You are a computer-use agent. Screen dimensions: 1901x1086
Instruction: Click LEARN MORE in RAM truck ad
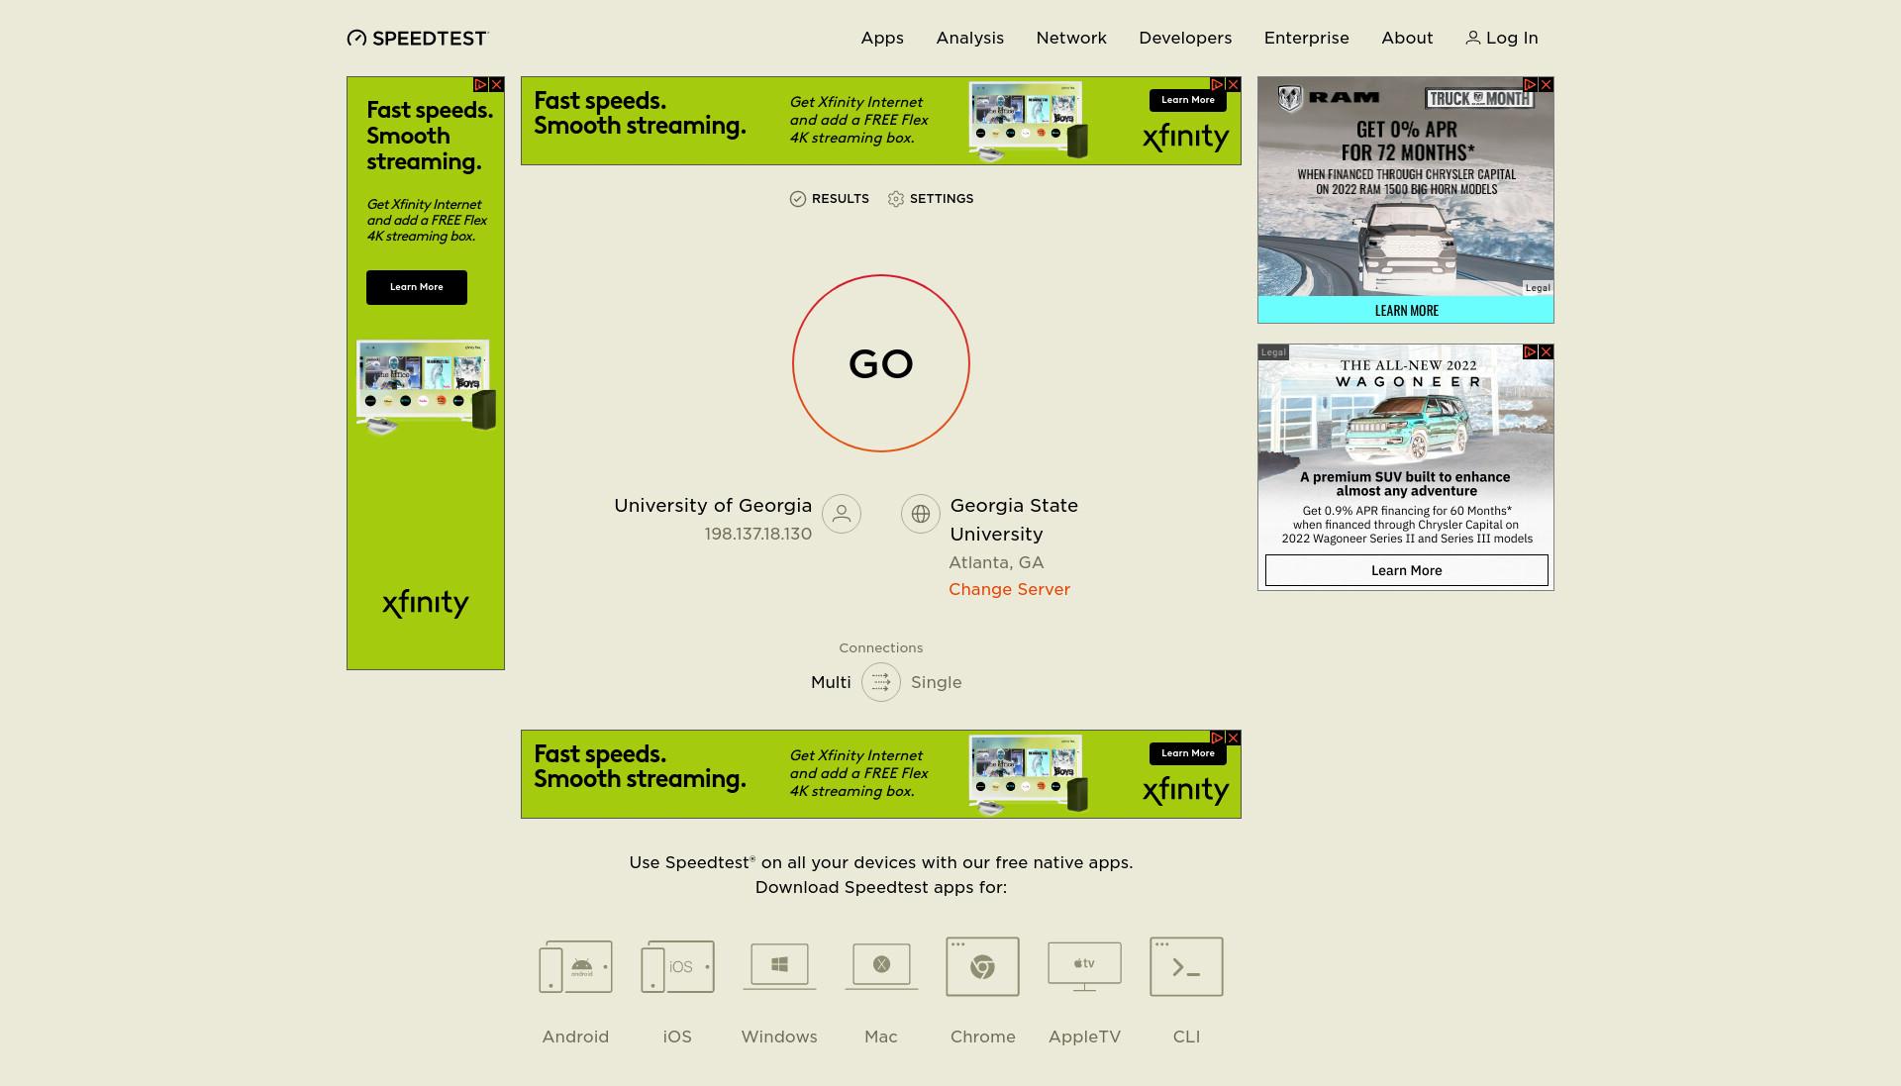tap(1406, 310)
